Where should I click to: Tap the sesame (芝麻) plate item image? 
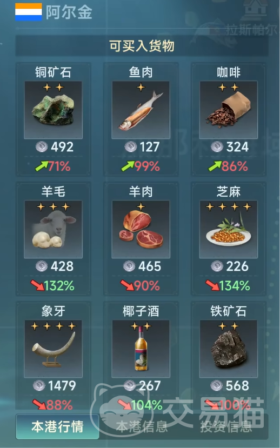pos(229,230)
